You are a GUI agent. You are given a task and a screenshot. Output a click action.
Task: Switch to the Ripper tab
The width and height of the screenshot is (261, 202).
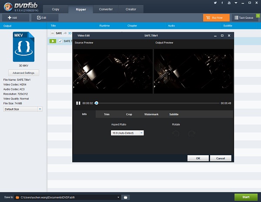(x=81, y=10)
